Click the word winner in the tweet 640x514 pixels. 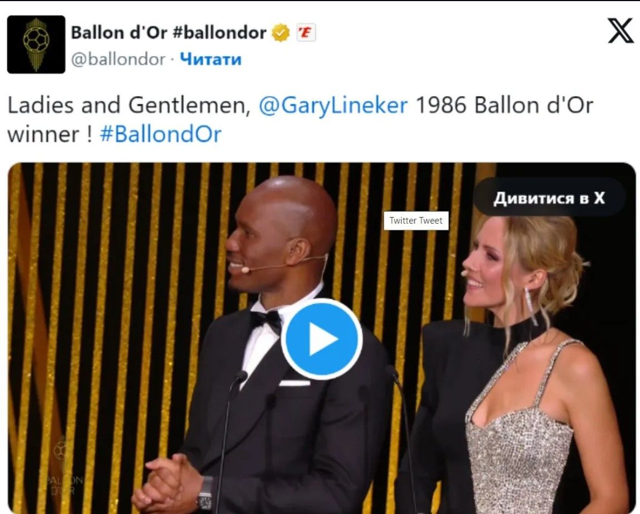(43, 135)
